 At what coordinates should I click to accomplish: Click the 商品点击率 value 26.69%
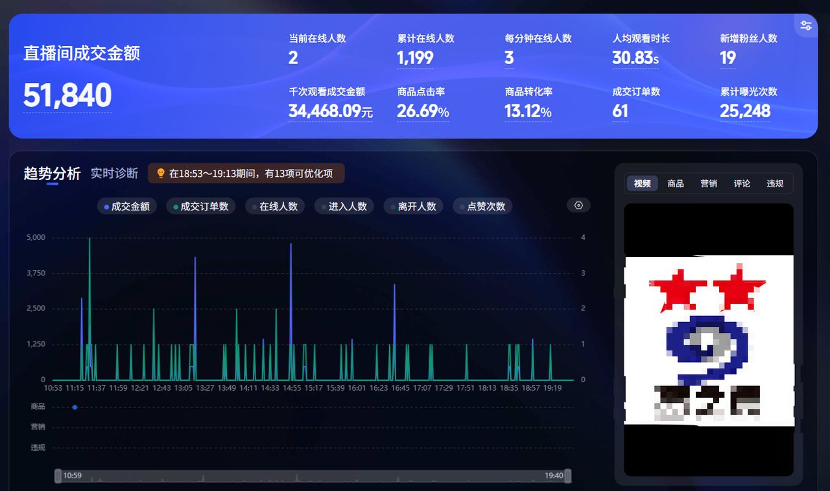[x=423, y=111]
